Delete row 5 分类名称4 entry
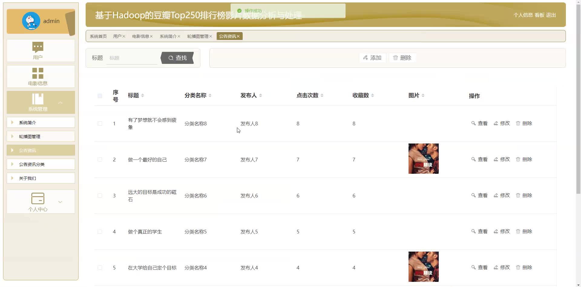 tap(524, 267)
